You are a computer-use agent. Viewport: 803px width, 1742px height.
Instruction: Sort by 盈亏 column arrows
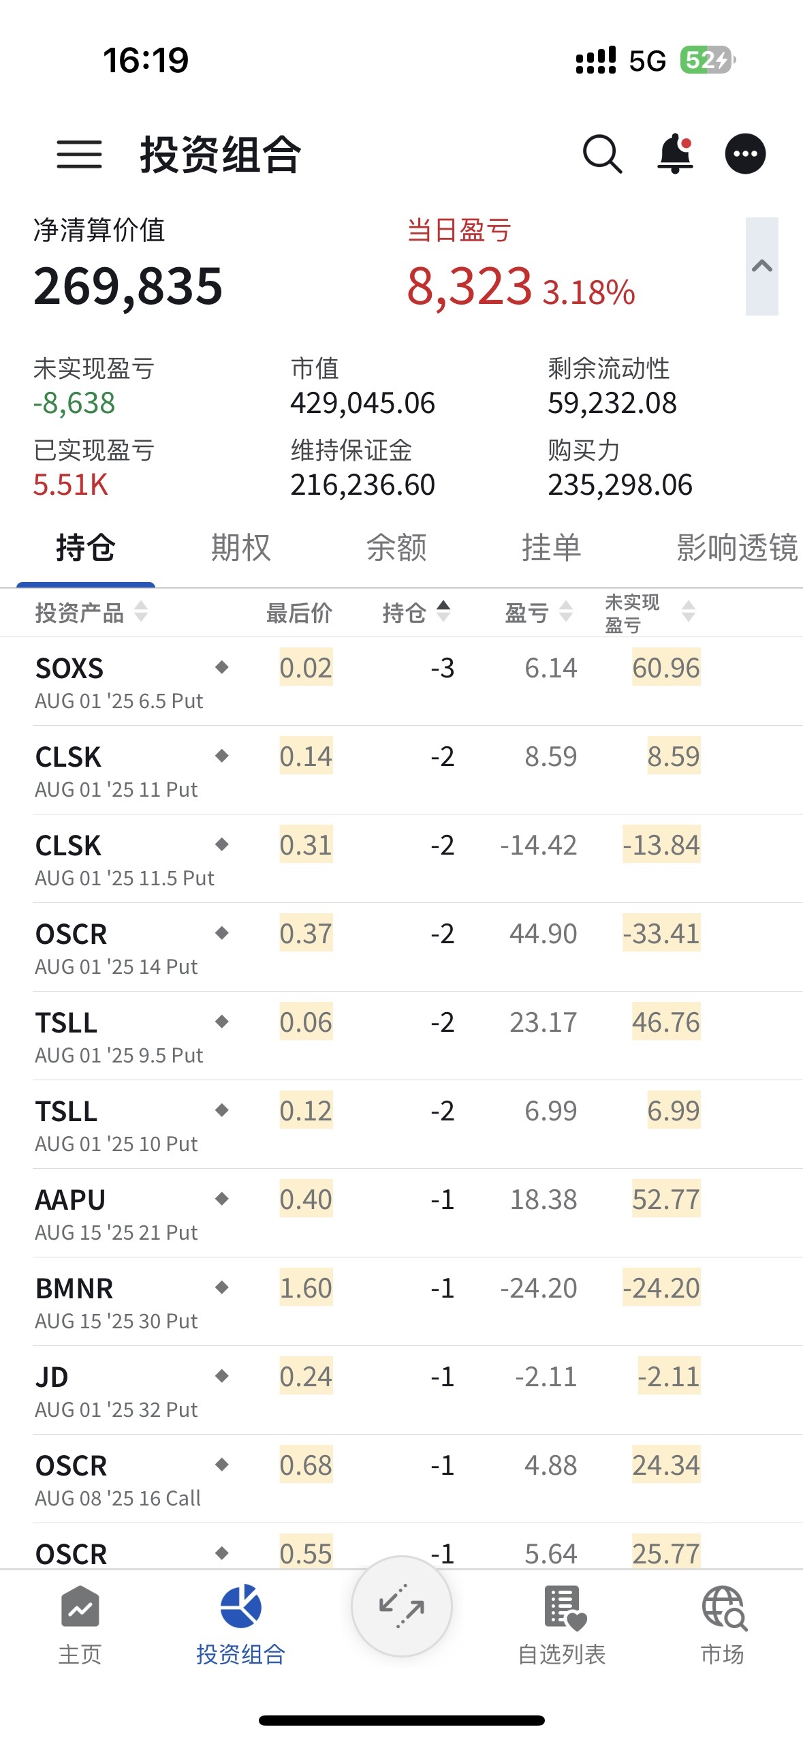click(x=566, y=611)
